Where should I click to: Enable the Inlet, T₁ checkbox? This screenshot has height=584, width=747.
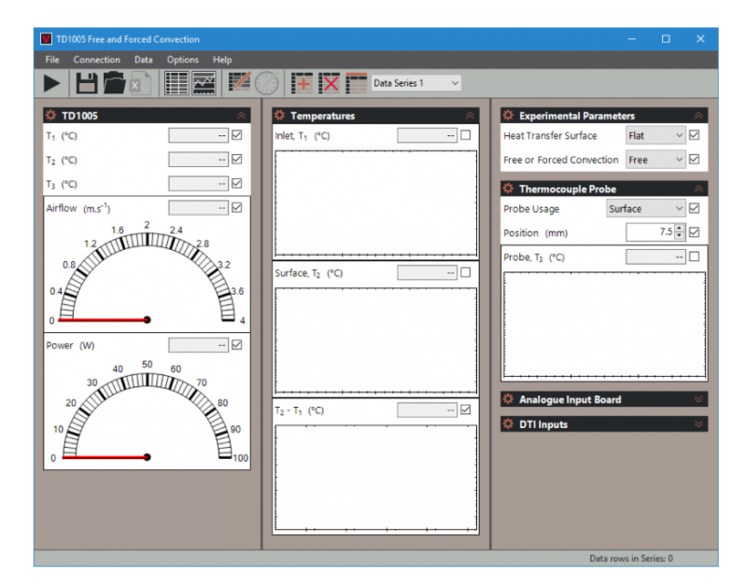[465, 135]
